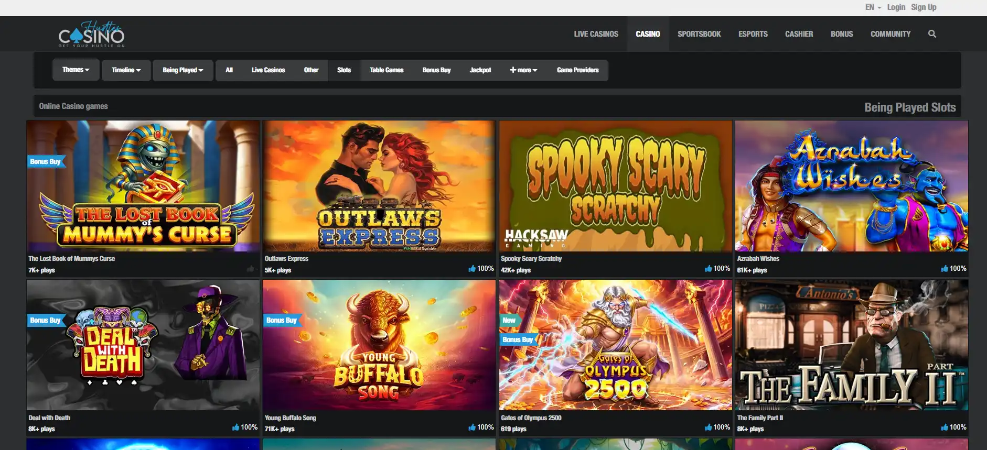This screenshot has height=450, width=987.
Task: Expand the + more categories dropdown
Action: (523, 70)
